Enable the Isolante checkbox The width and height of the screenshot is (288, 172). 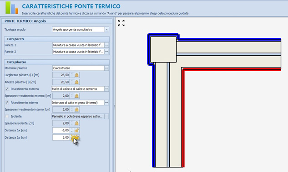pyautogui.click(x=7, y=116)
